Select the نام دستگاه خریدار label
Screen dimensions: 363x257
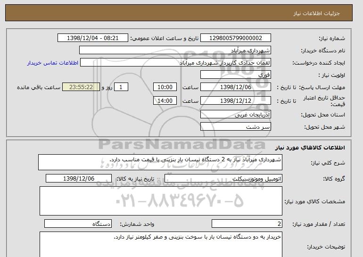coord(323,50)
